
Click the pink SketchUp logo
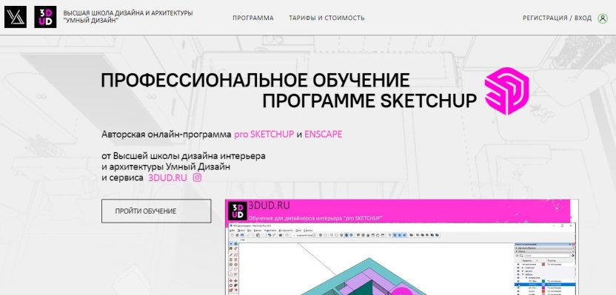coord(506,91)
